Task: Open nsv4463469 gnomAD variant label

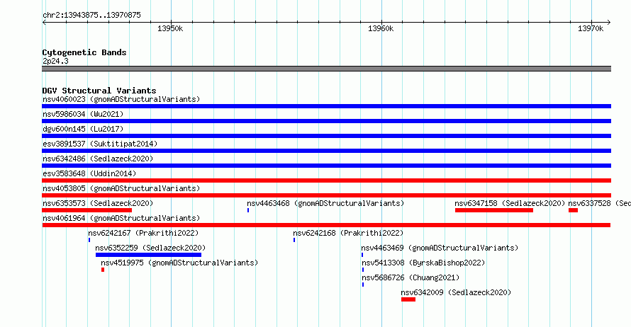Action: click(x=440, y=248)
